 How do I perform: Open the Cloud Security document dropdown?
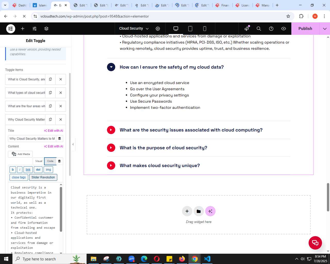tap(134, 29)
